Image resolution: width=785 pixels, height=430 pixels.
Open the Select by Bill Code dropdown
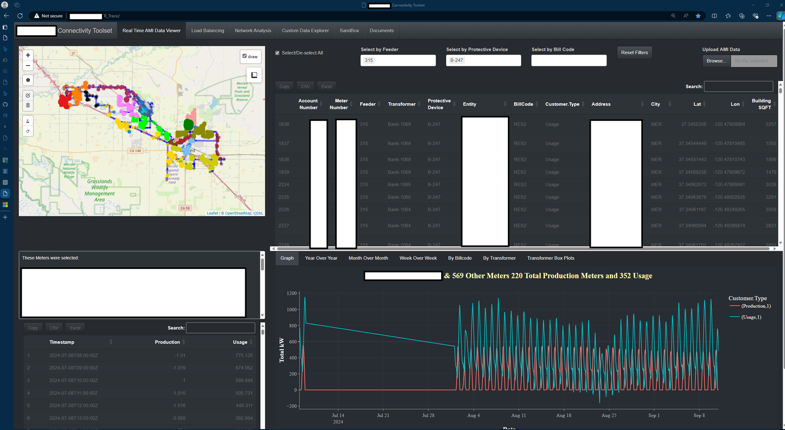pyautogui.click(x=569, y=60)
